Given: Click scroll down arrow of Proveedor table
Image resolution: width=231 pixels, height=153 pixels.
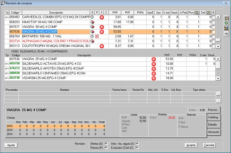Looking at the screenshot, I should (219, 101).
